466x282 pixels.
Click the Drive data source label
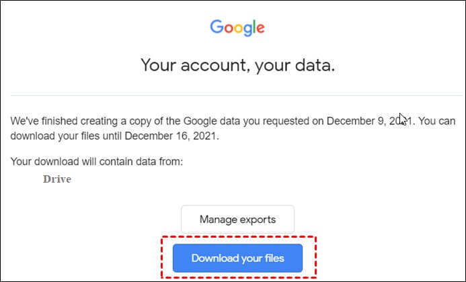[x=56, y=179]
